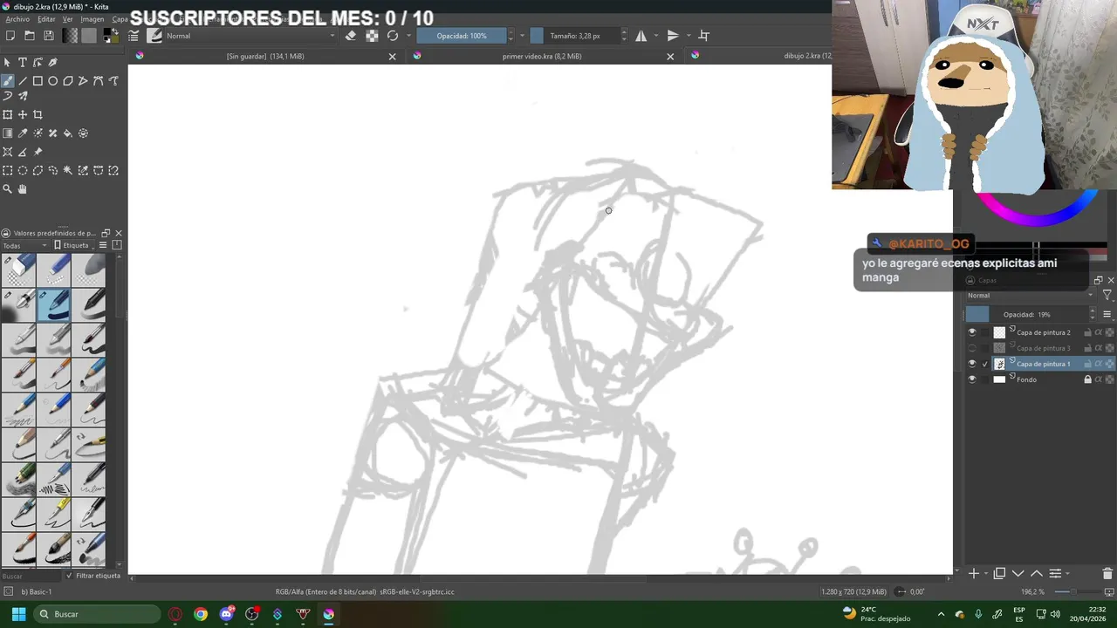Select the Fill bucket tool
The image size is (1117, 628).
tap(68, 133)
